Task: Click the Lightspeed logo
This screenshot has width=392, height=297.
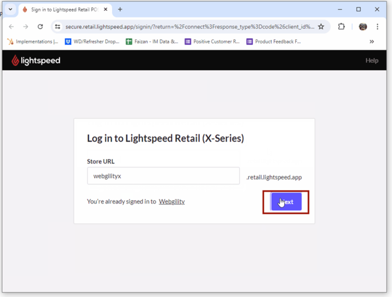Action: [36, 60]
